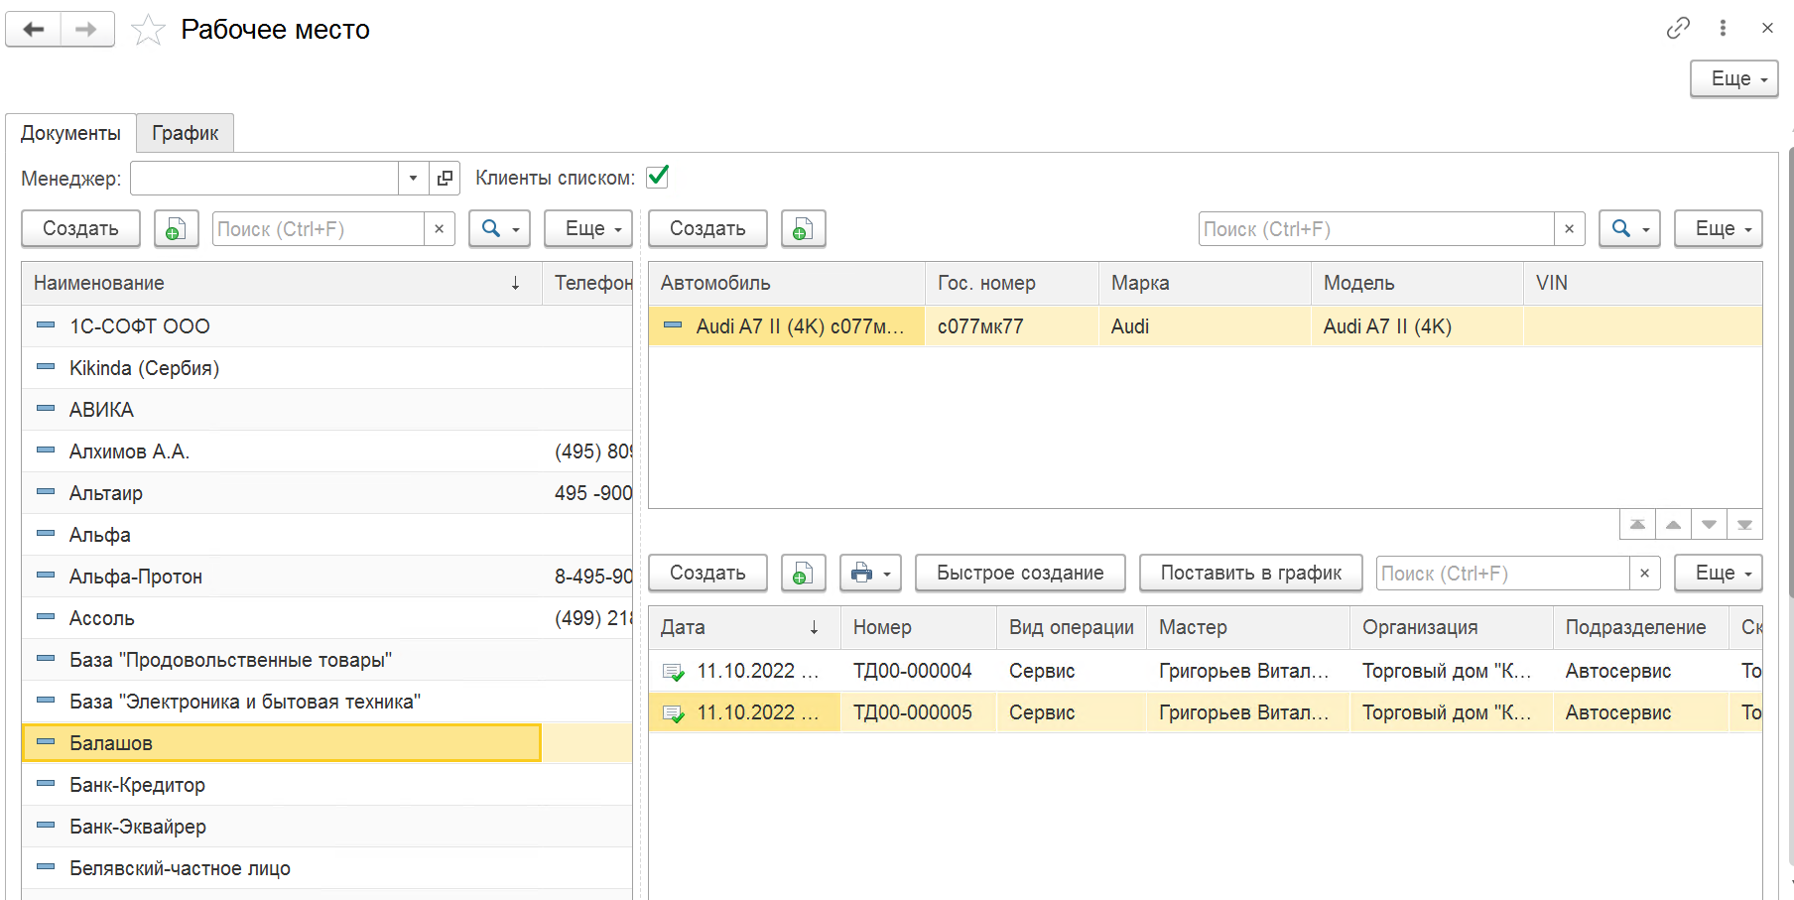Open cars list search options dropdown
This screenshot has height=900, width=1794.
[1630, 229]
